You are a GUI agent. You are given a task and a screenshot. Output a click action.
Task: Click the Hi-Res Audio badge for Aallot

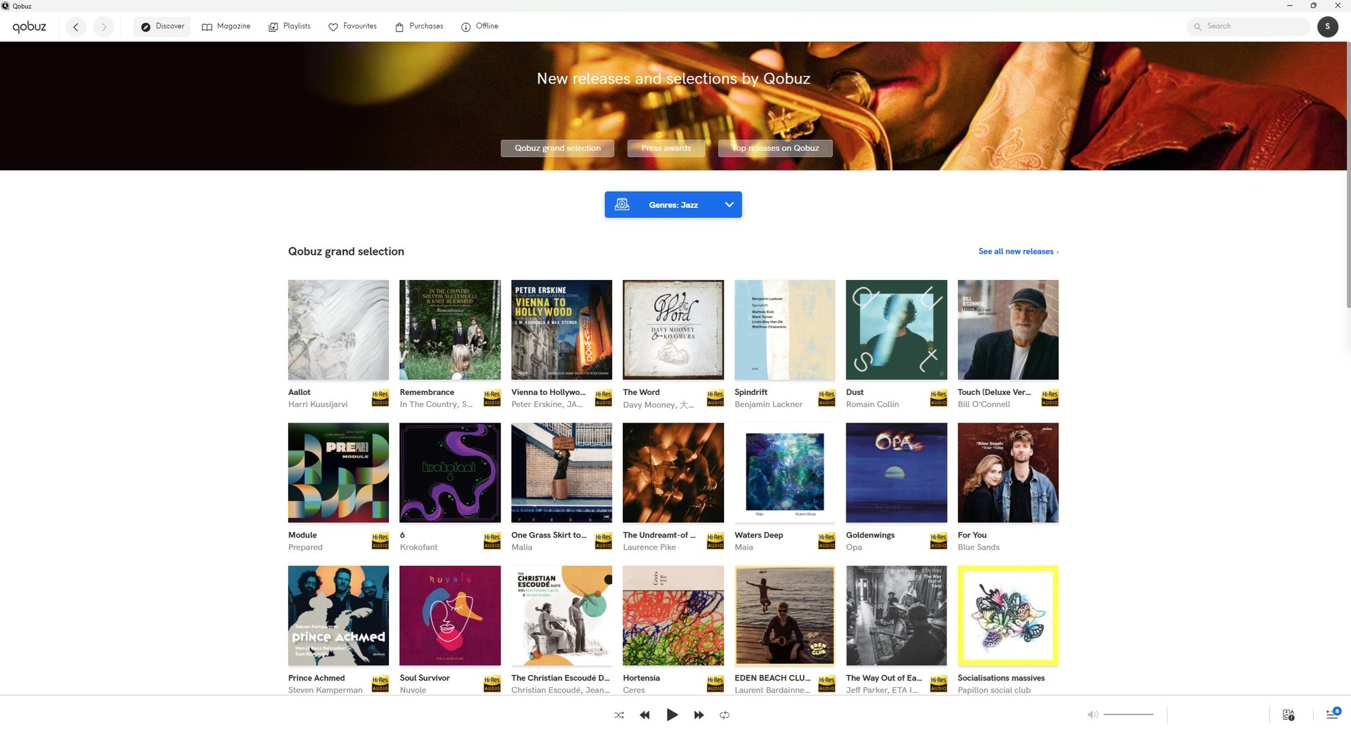coord(380,398)
